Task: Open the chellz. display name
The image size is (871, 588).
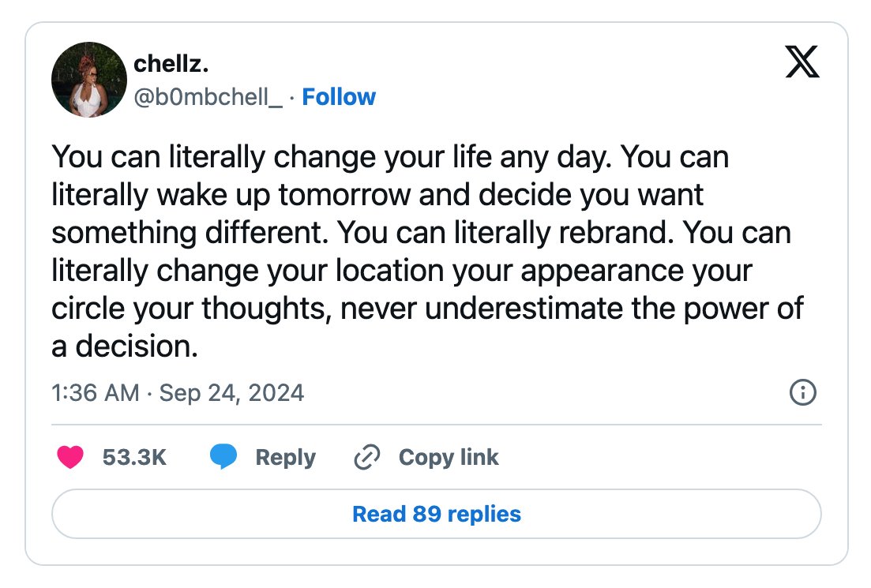Action: tap(171, 64)
